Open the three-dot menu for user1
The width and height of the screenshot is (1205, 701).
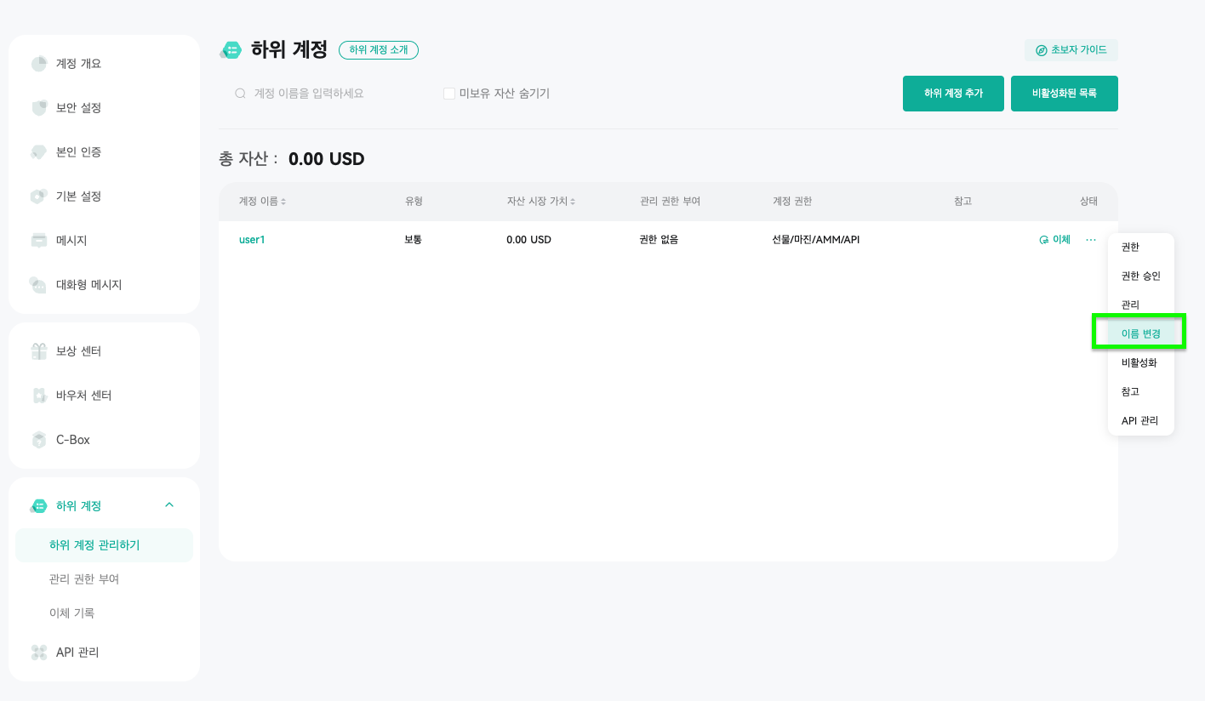coord(1091,240)
